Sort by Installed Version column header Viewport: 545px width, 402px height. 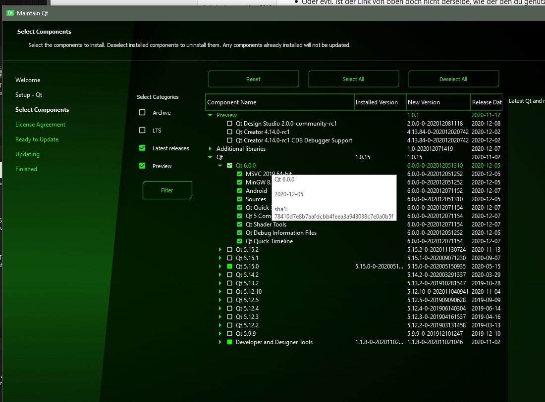[380, 102]
